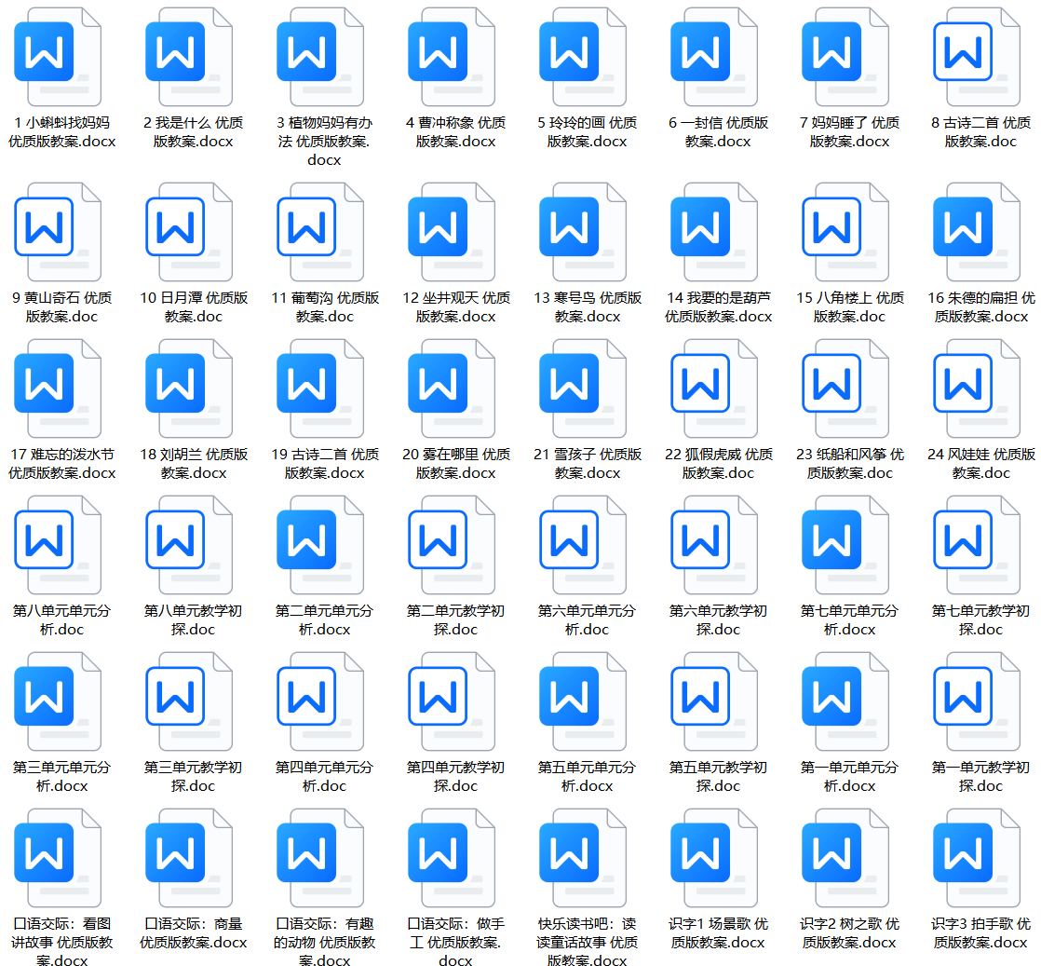Click the '口语交际：商量' document icon

(189, 858)
